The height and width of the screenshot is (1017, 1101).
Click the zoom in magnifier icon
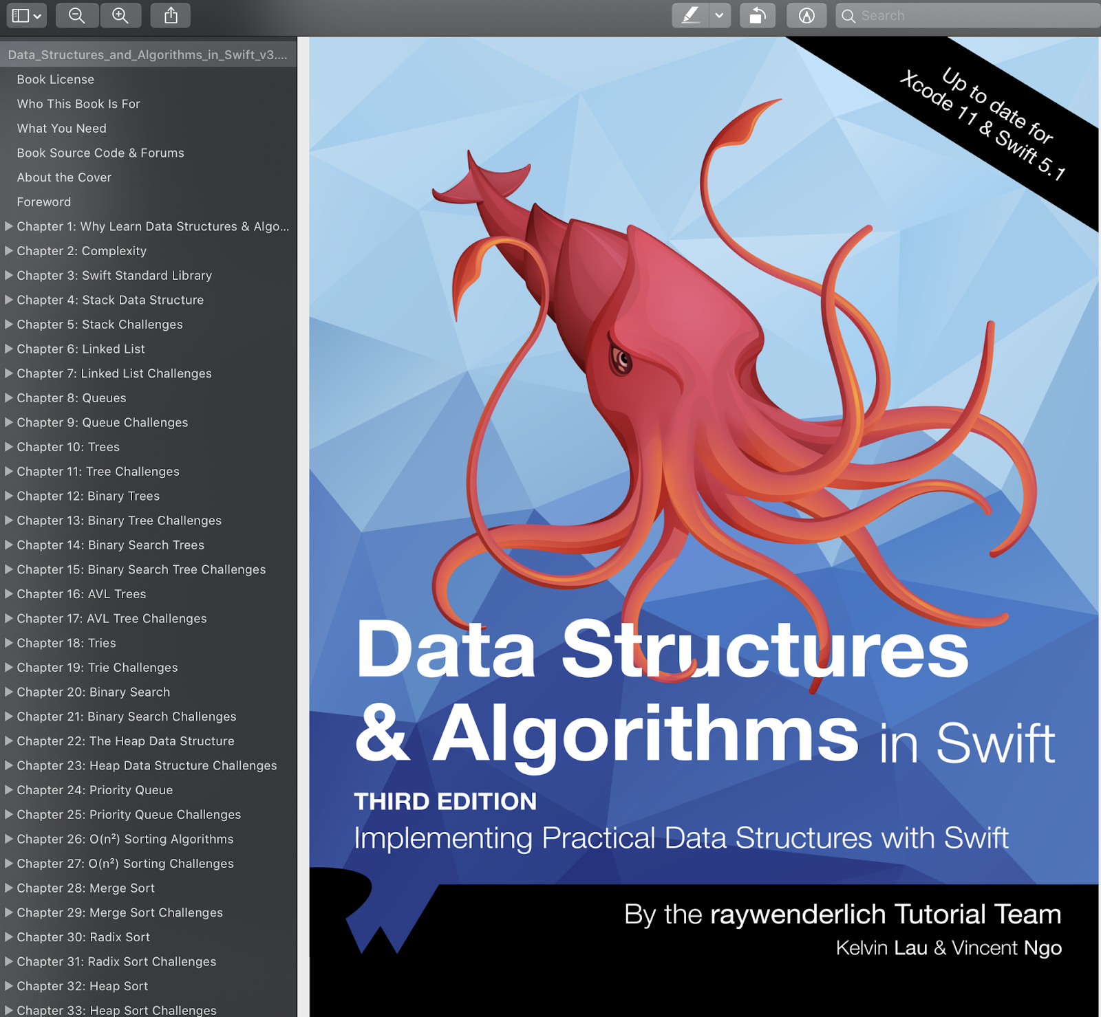coord(120,15)
